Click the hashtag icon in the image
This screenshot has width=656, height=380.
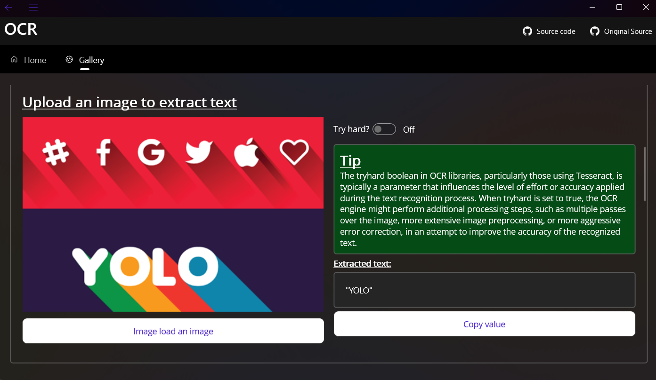(56, 153)
